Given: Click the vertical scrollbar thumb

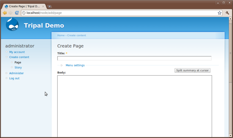Looking at the screenshot, I should [x=230, y=53].
